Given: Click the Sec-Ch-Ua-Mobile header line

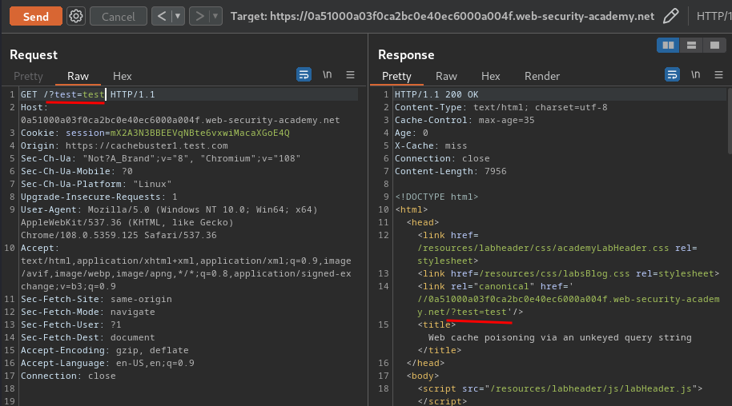Looking at the screenshot, I should (77, 172).
